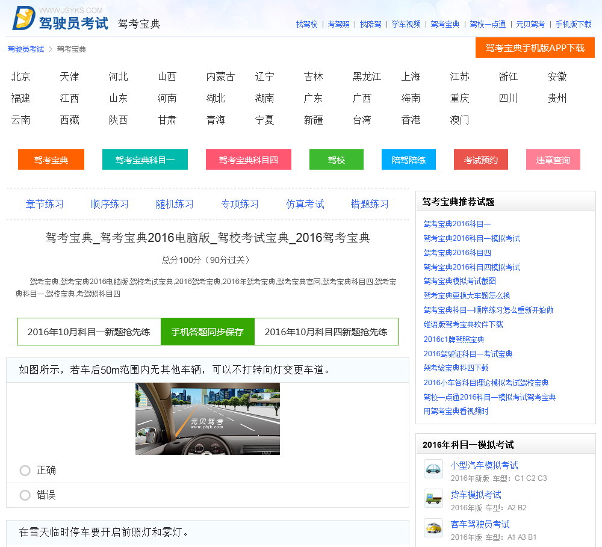Click the 驾考宝典科目一 button
The image size is (602, 547).
click(x=144, y=159)
